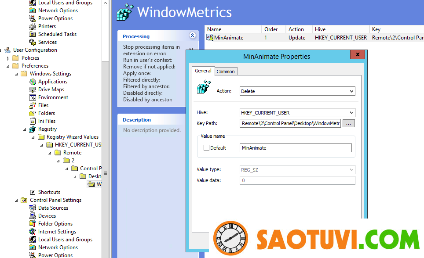Select the Shortcuts icon

33,192
